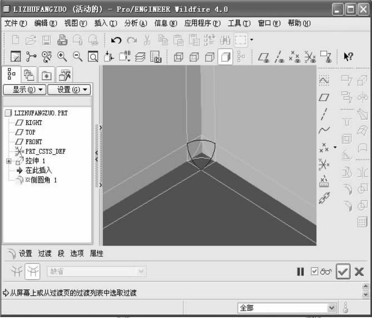
Task: Toggle datum planes display
Action: 264,57
